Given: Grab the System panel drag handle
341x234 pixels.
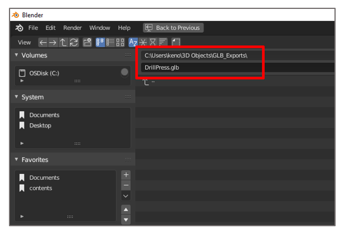Looking at the screenshot, I should tap(128, 96).
